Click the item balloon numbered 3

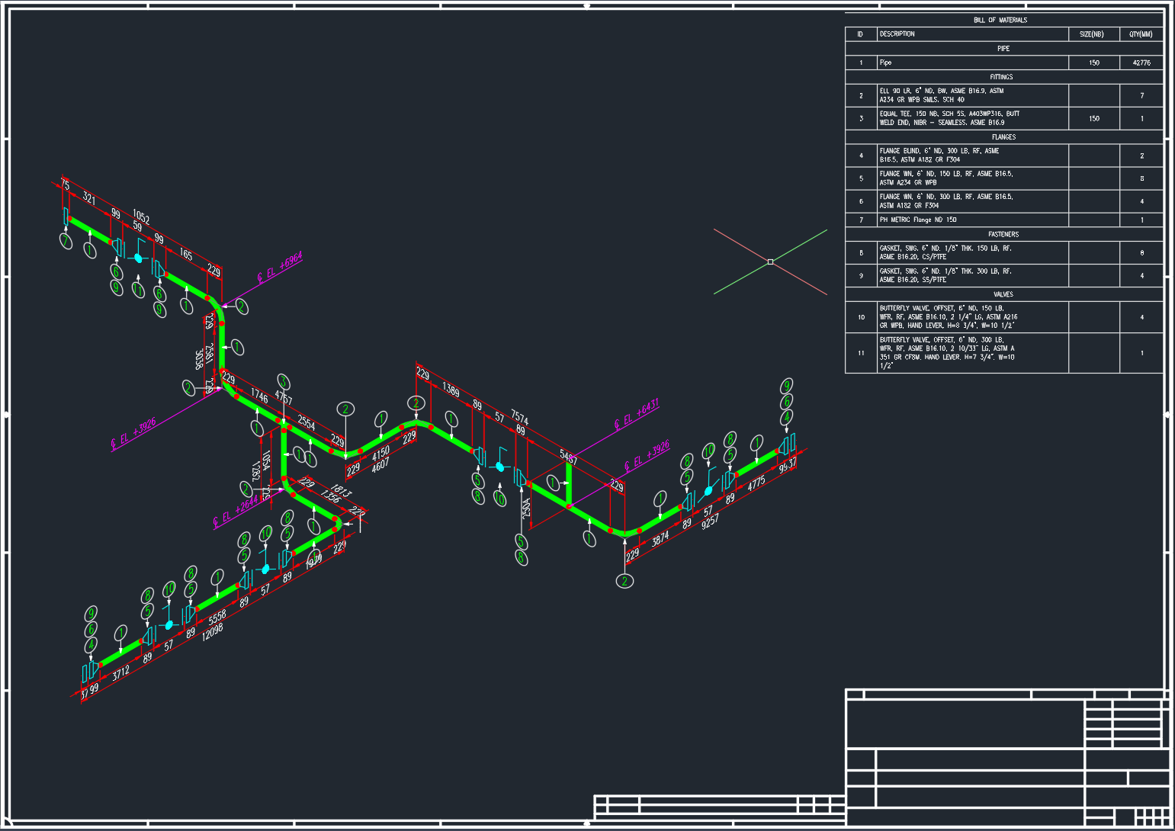[284, 382]
